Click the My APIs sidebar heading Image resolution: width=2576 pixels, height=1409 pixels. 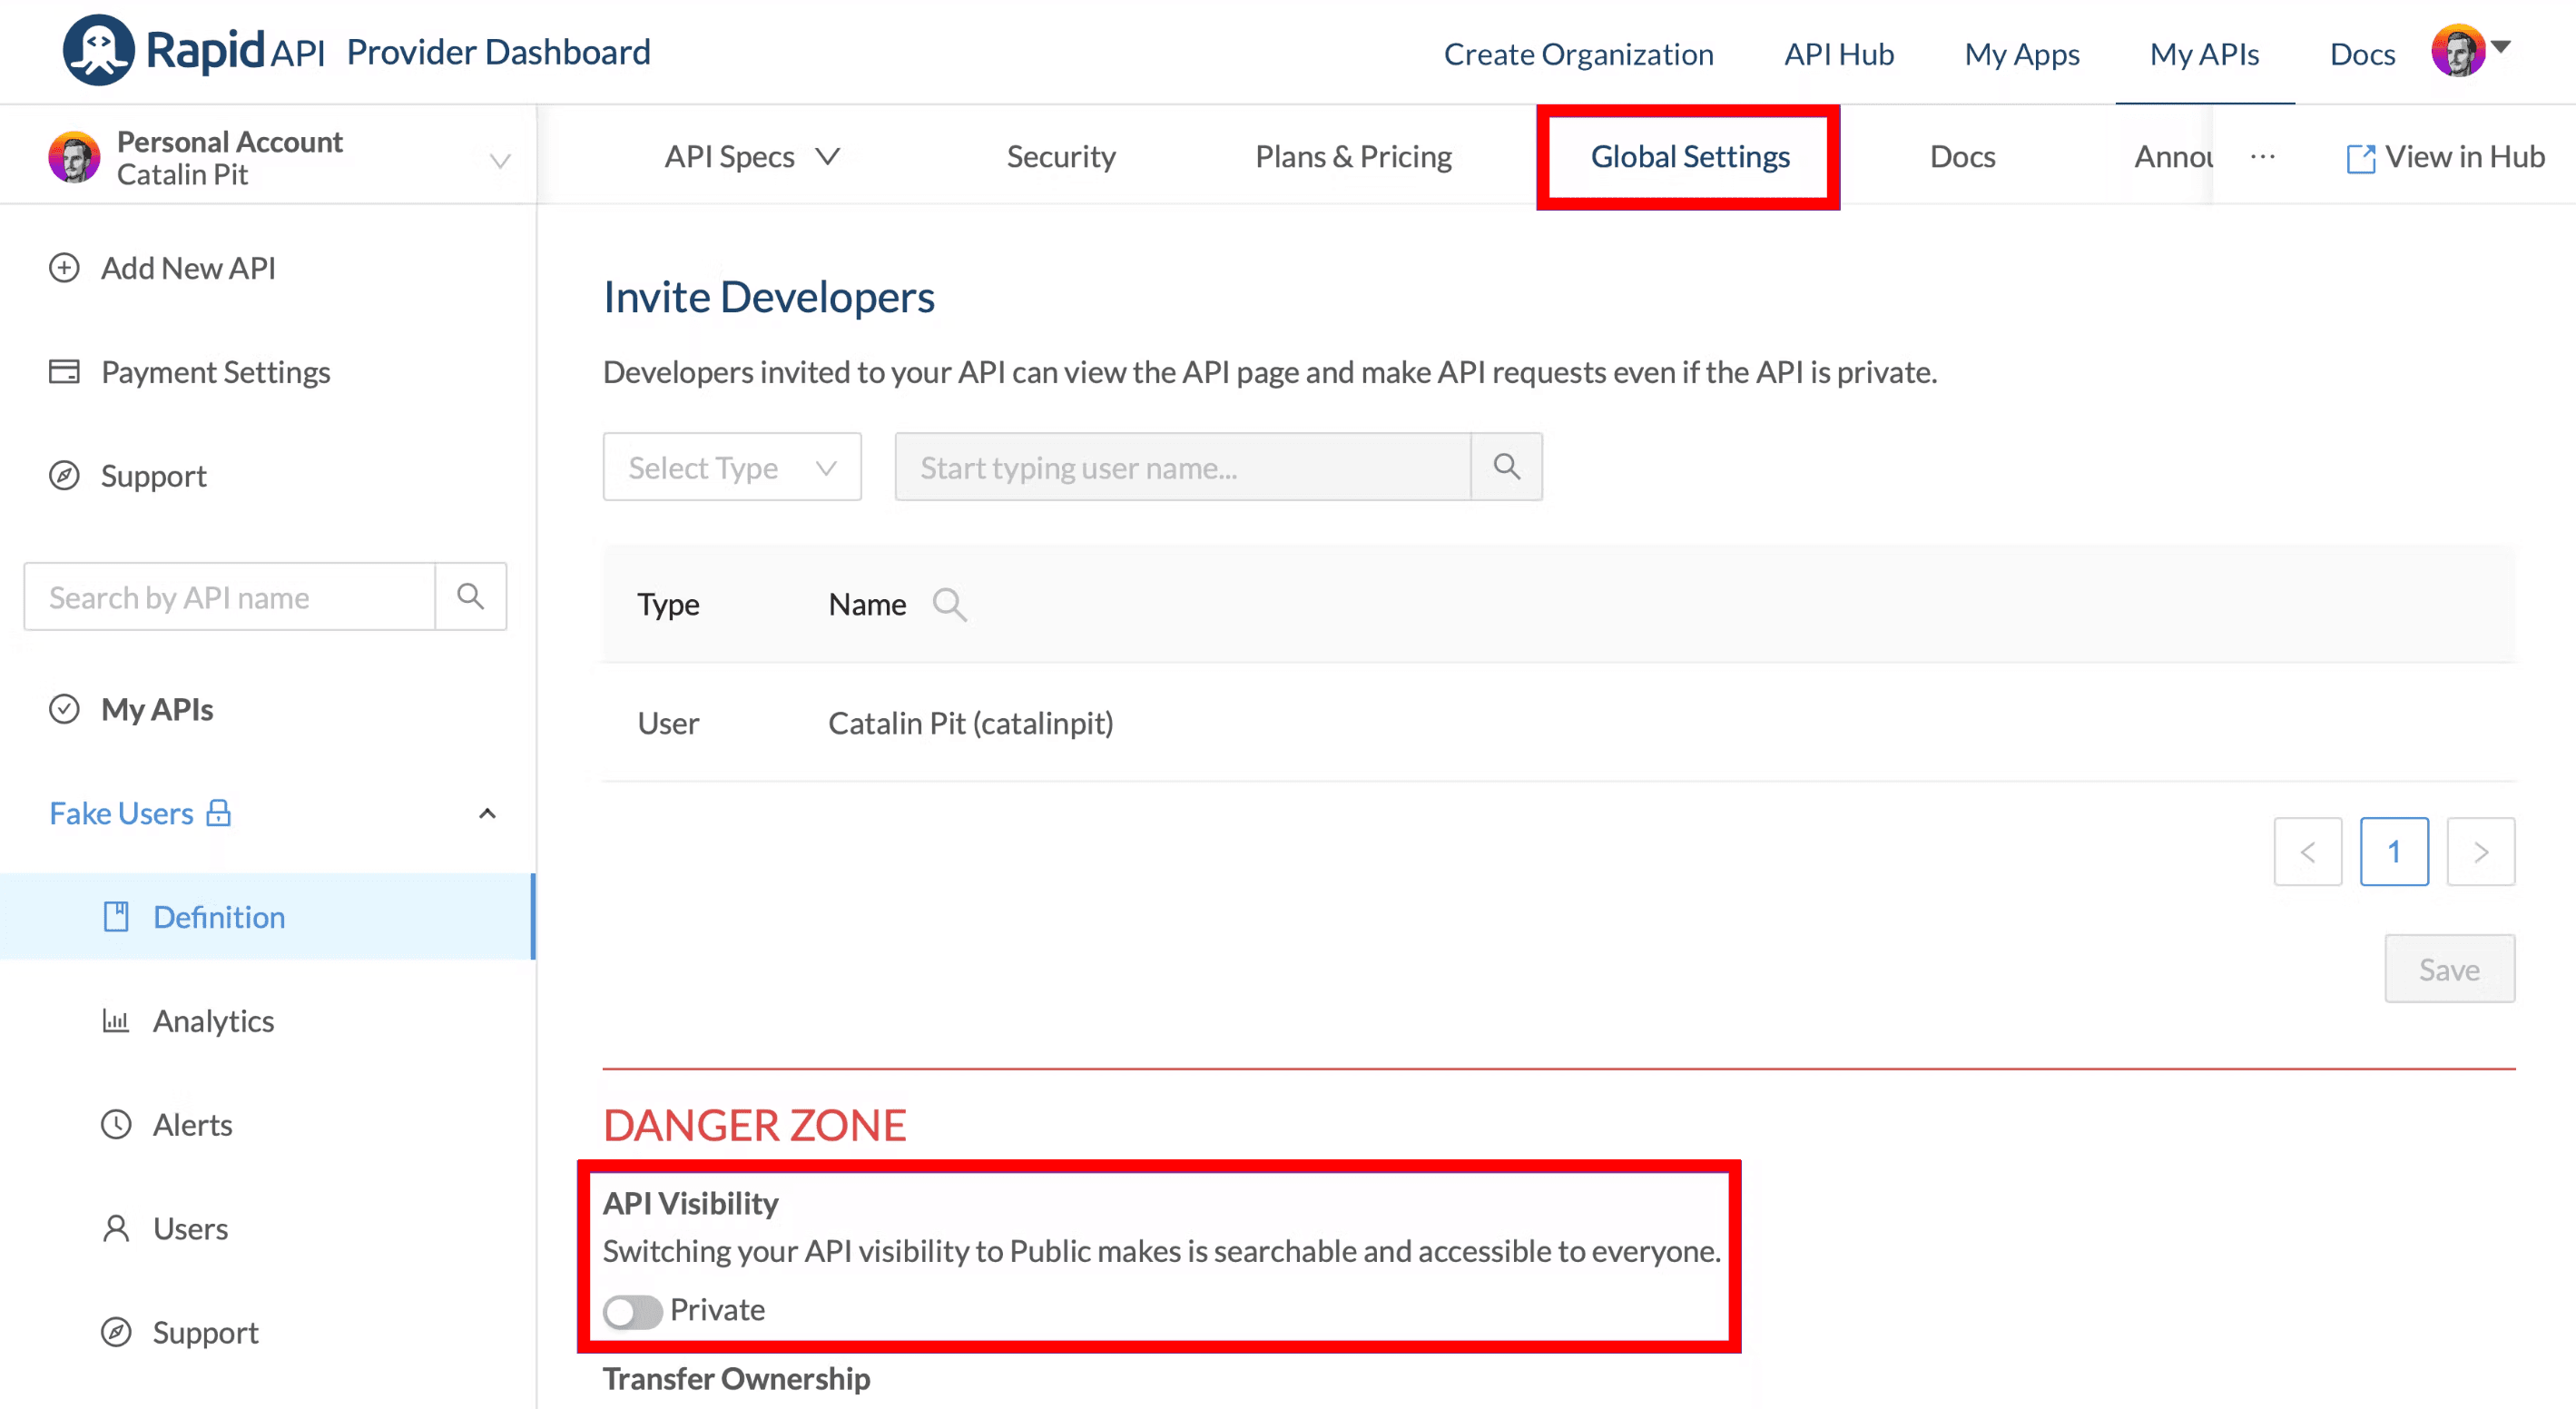click(157, 709)
